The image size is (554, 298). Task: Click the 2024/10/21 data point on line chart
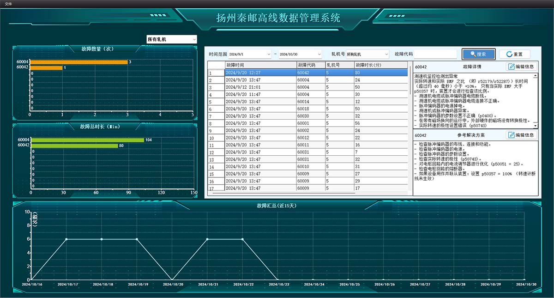pos(207,239)
